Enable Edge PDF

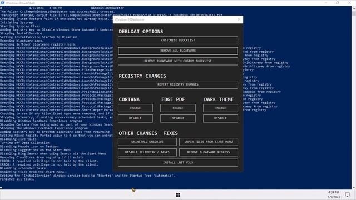tap(178, 108)
